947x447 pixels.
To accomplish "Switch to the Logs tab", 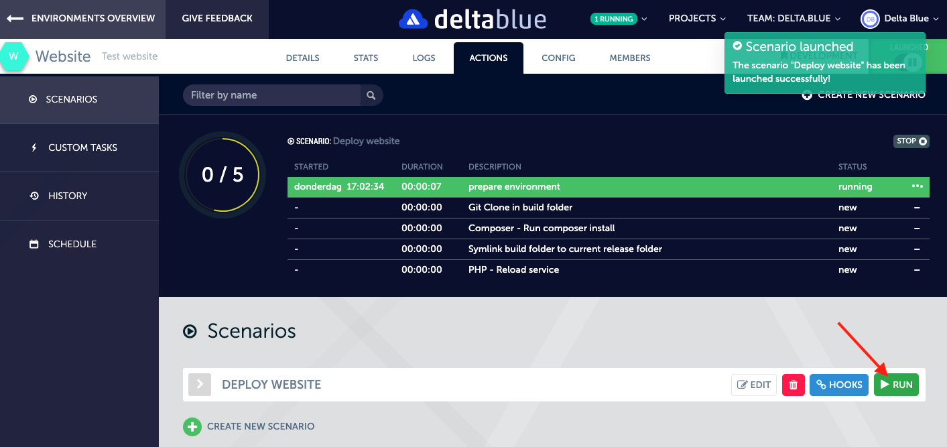I will (424, 58).
